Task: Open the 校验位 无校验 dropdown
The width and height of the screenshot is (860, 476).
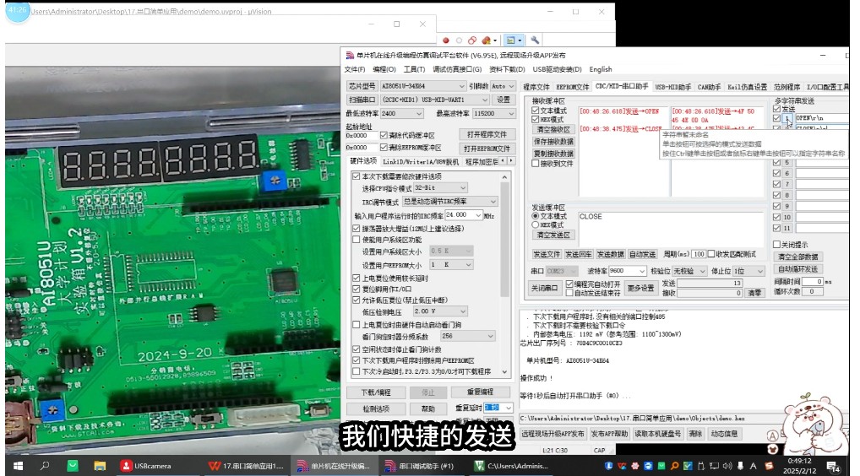Action: pyautogui.click(x=690, y=271)
